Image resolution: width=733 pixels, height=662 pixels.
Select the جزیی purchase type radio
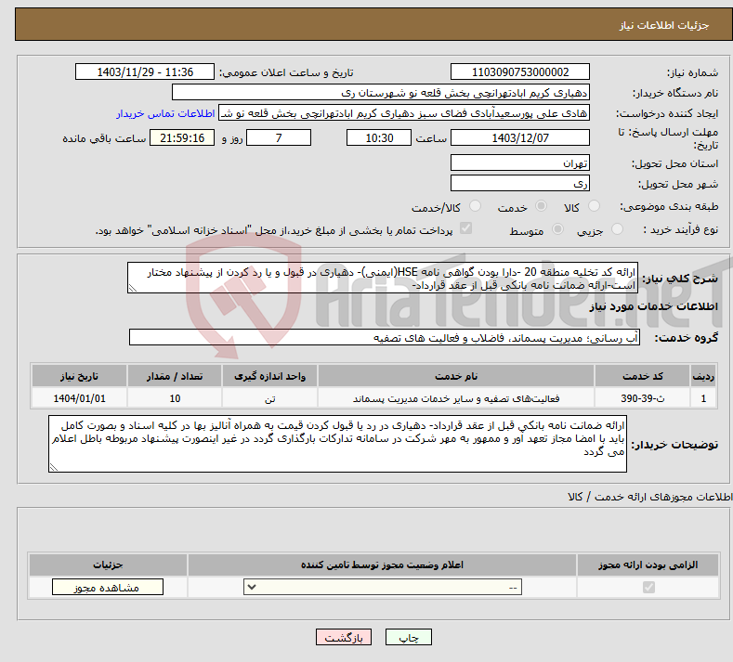coord(617,229)
